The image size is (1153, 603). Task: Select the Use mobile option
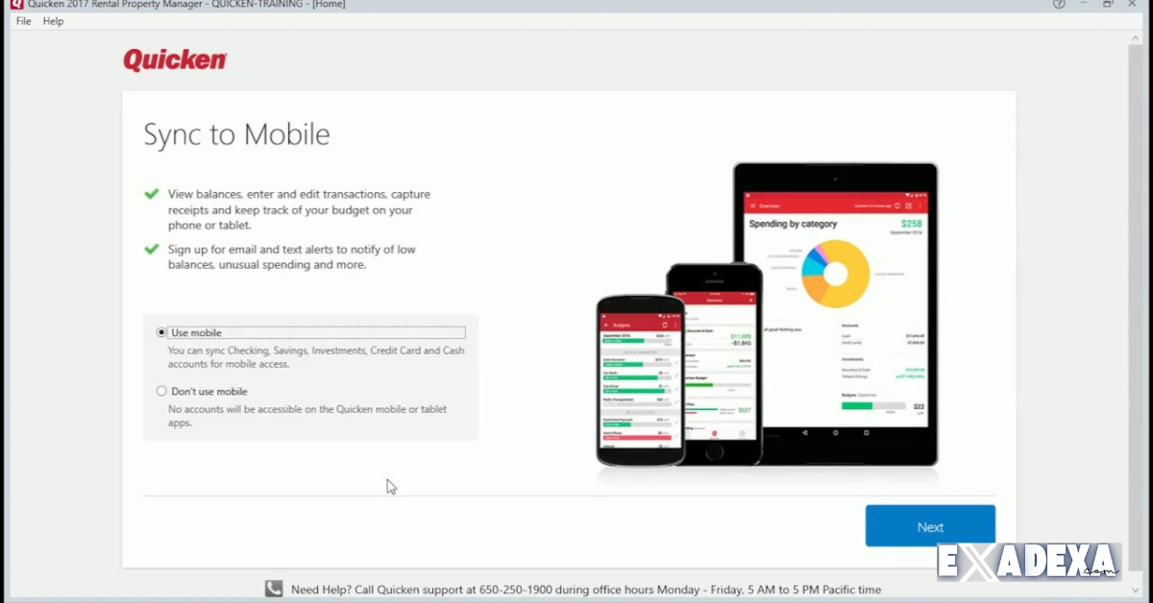click(160, 331)
